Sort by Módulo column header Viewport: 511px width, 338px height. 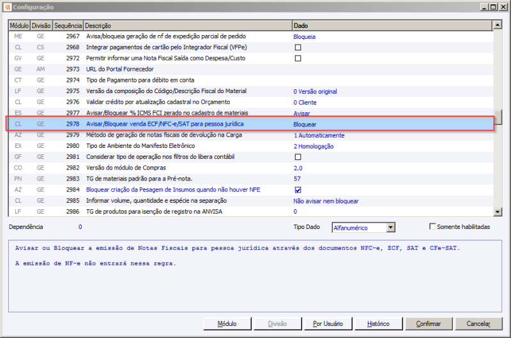[19, 26]
